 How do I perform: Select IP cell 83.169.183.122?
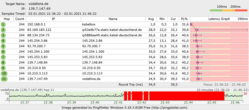[x=39, y=30]
